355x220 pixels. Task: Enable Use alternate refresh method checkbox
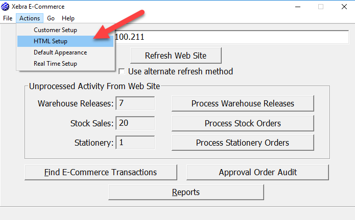click(122, 71)
